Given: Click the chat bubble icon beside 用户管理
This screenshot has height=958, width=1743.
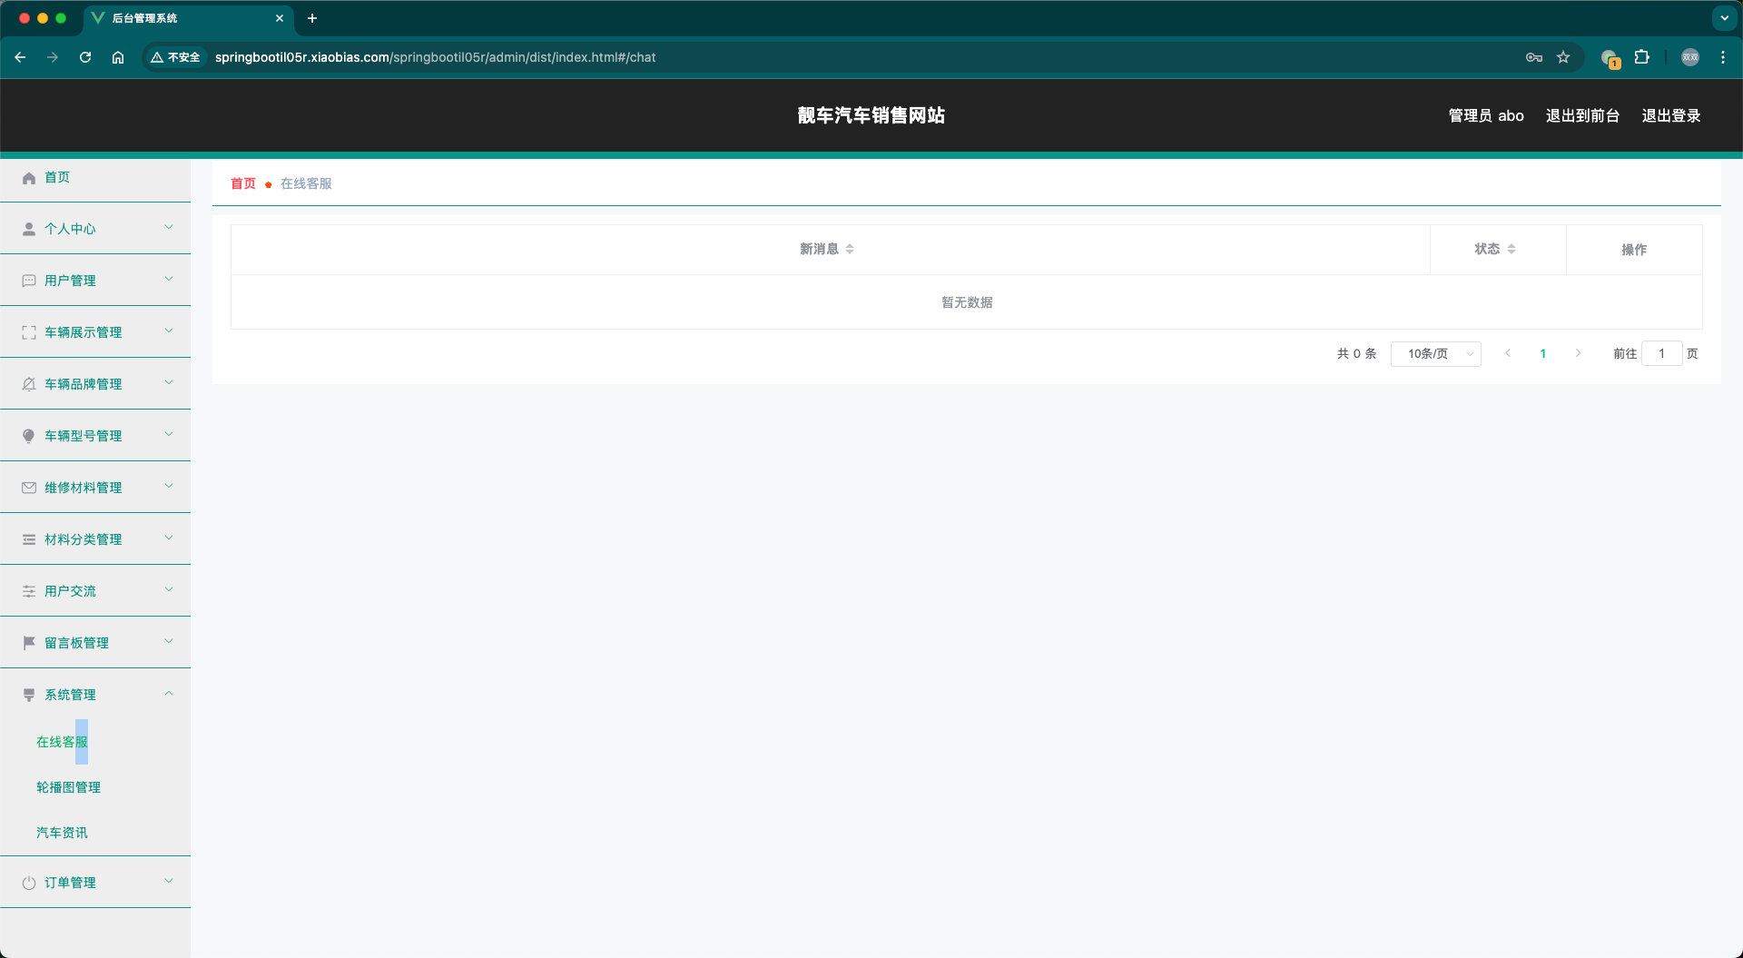Looking at the screenshot, I should click(29, 281).
